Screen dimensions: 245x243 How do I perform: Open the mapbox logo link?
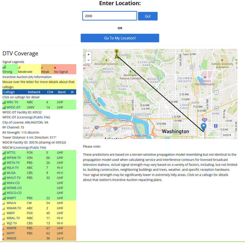tap(94, 135)
